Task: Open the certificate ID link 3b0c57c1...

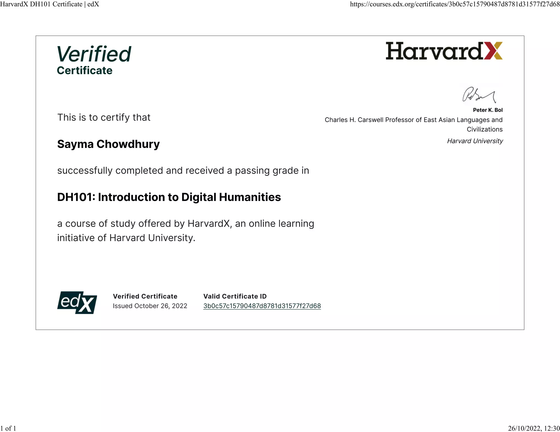Action: pyautogui.click(x=262, y=306)
